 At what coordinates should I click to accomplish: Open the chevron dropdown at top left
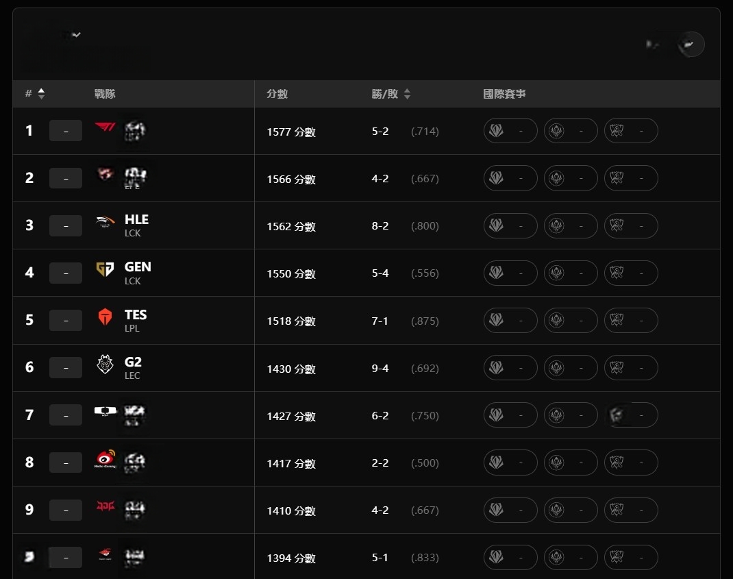(x=76, y=35)
